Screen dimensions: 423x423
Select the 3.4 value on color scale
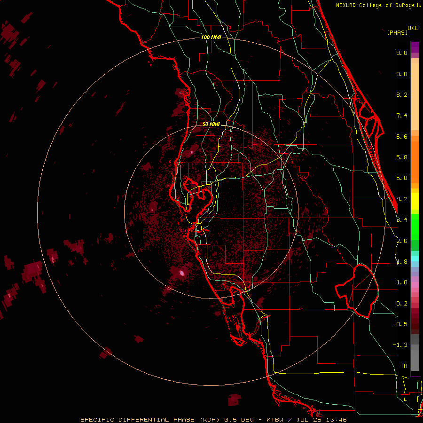coord(402,219)
